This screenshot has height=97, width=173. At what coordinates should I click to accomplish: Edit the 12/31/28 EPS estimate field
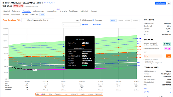click(119, 84)
